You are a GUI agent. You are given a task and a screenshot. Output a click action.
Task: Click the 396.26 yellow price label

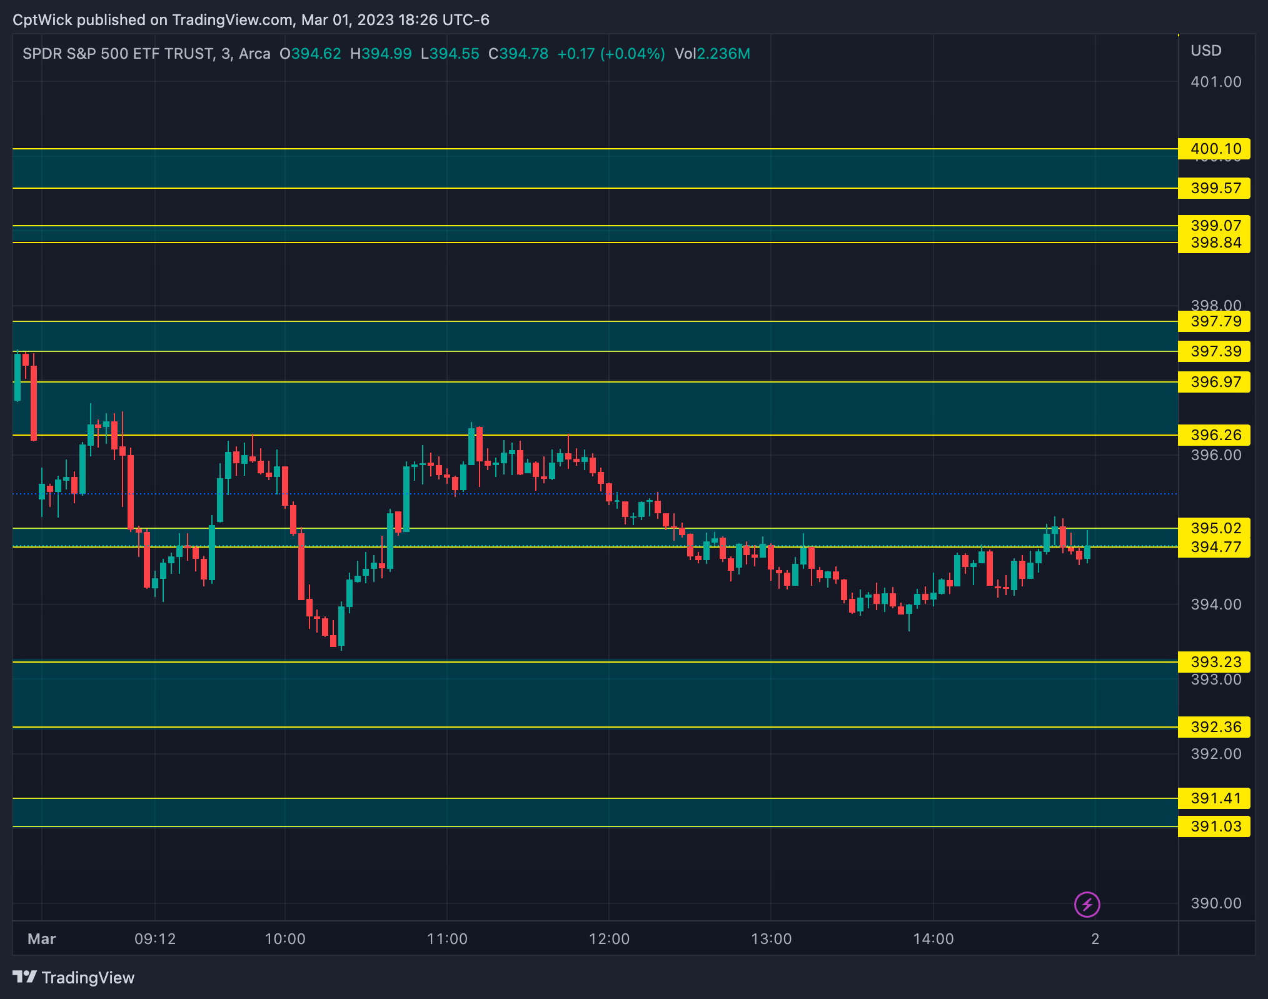[x=1214, y=435]
